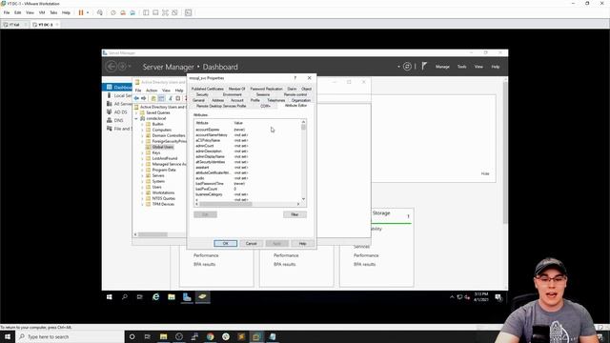Viewport: 610px width, 343px height.
Task: Open VMware File menu
Action: [7, 12]
